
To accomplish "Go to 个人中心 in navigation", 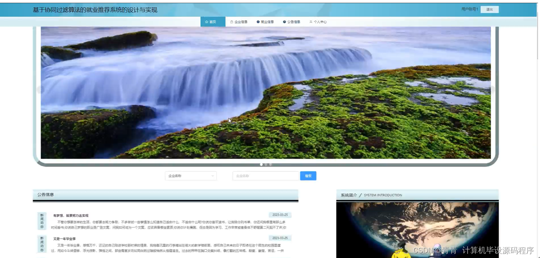I will point(318,22).
